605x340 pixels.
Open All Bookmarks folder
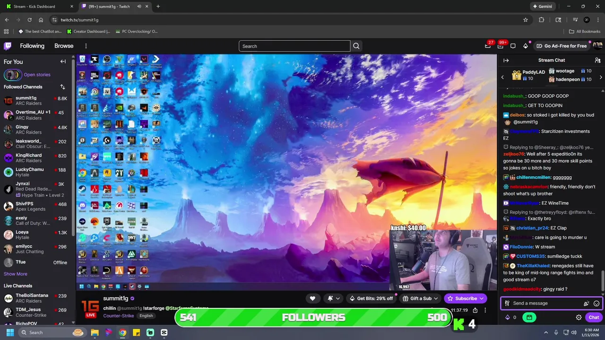click(x=585, y=32)
